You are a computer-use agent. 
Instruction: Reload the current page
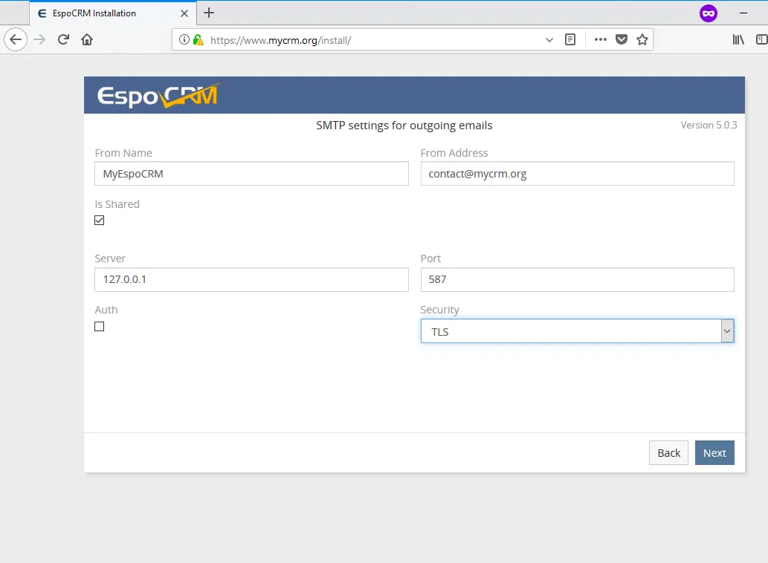pos(63,39)
